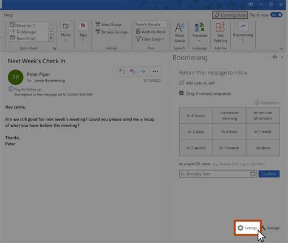Collapse the ribbon with the chevron
This screenshot has width=288, height=243.
(x=281, y=49)
